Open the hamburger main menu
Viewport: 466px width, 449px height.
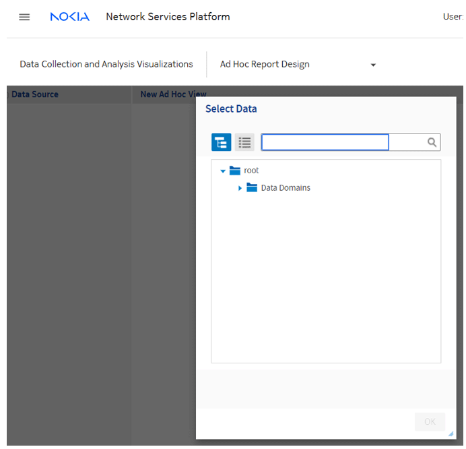[24, 17]
